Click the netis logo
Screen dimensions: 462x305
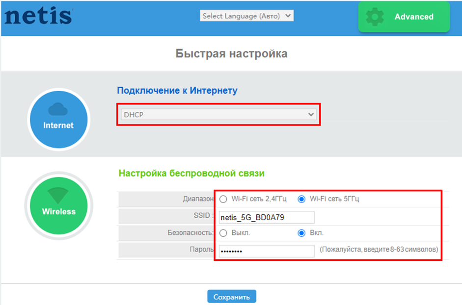click(38, 16)
